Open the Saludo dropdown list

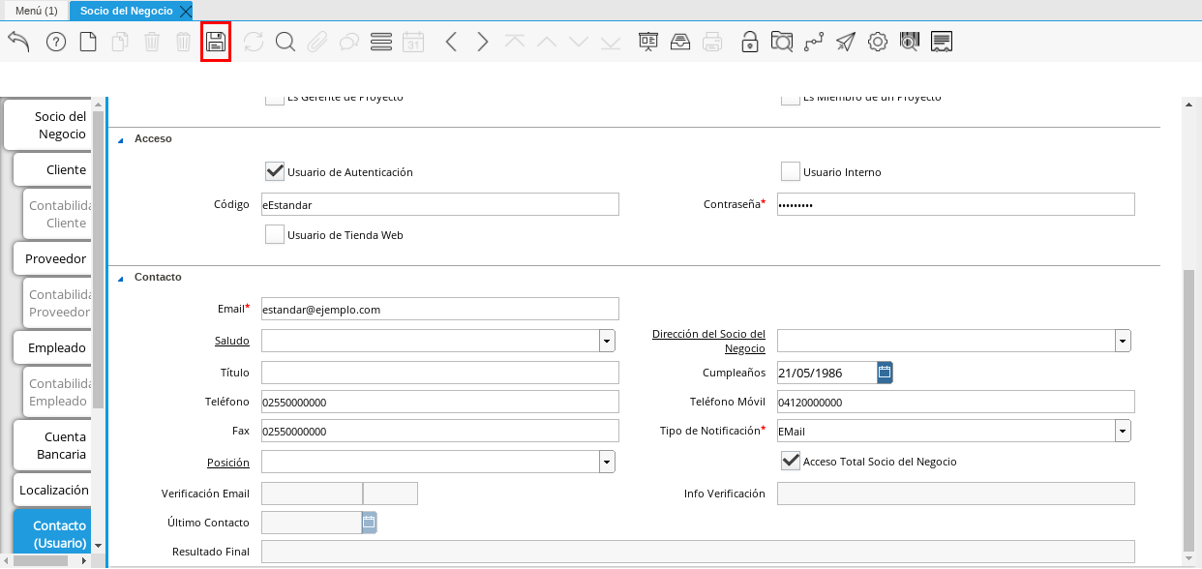point(607,341)
